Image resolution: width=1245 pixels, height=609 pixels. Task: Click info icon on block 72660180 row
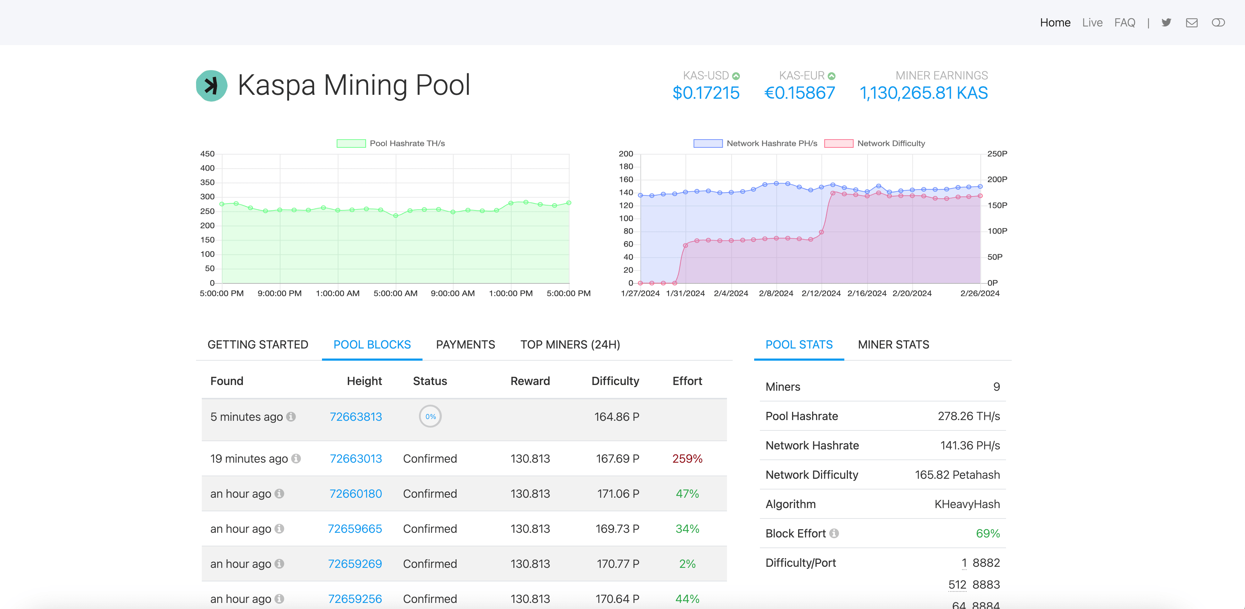[x=279, y=493]
